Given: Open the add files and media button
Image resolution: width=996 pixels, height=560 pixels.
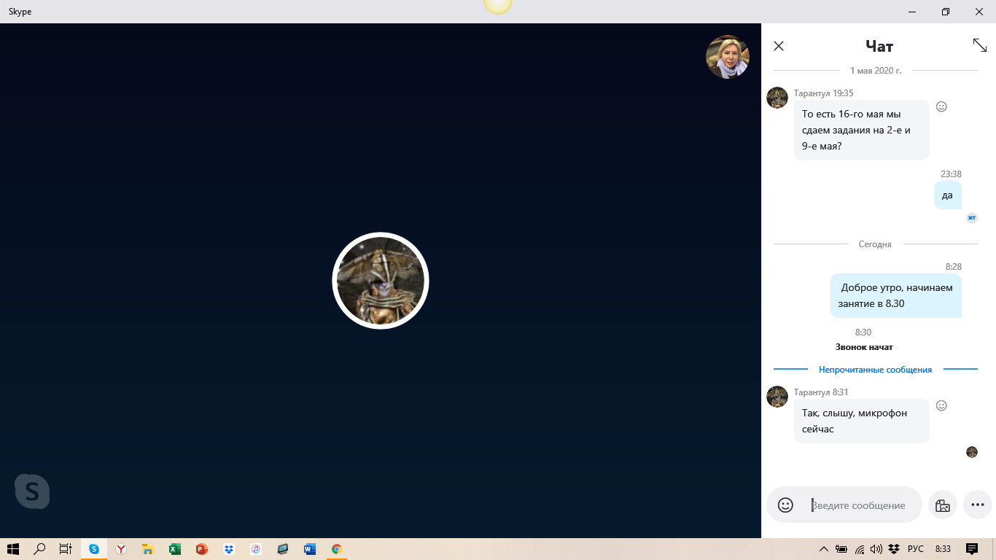Looking at the screenshot, I should coord(942,505).
